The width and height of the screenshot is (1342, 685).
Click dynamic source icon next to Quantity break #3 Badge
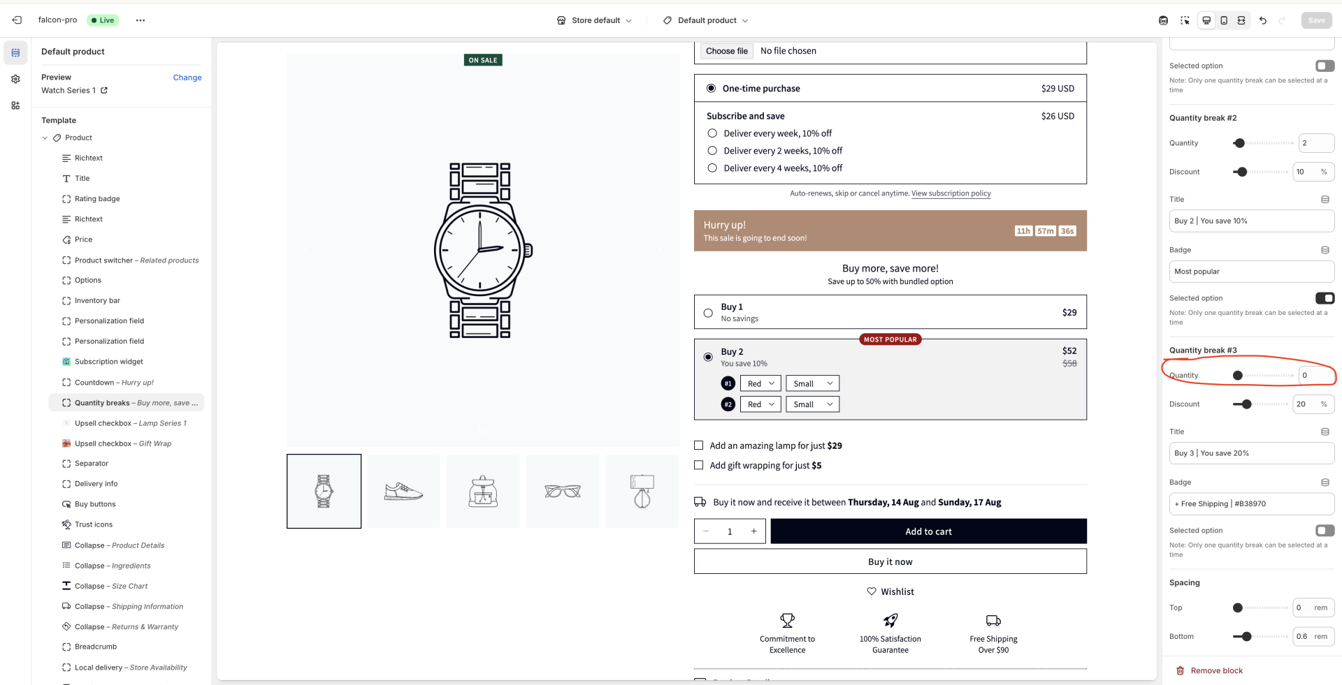tap(1325, 483)
